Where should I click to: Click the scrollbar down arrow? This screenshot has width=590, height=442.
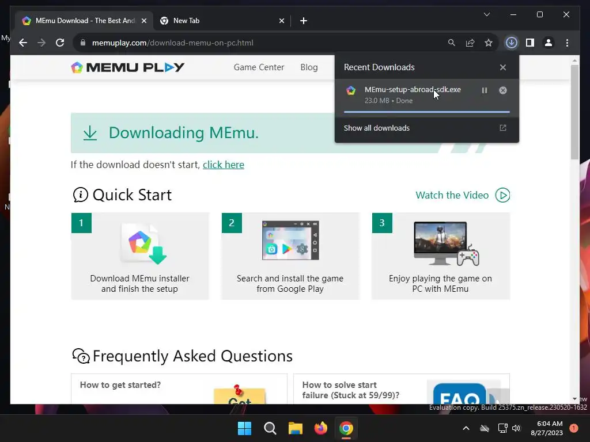[x=574, y=399]
